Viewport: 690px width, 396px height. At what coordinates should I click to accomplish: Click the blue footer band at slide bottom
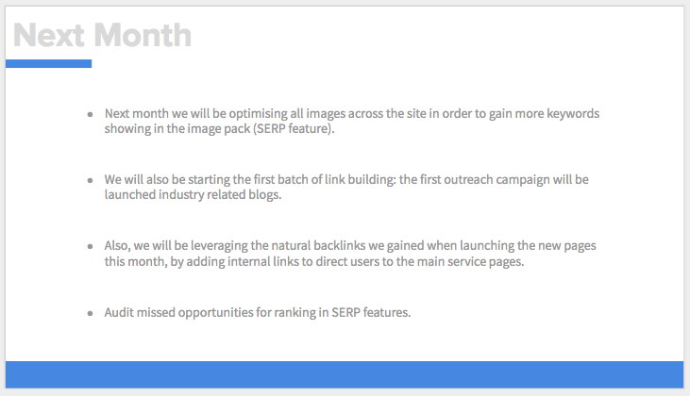[x=345, y=374]
